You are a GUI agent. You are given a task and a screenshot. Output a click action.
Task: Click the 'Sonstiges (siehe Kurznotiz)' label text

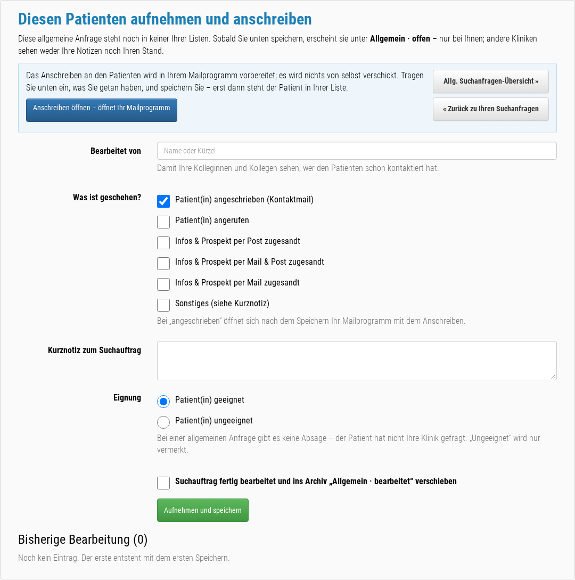click(x=222, y=304)
